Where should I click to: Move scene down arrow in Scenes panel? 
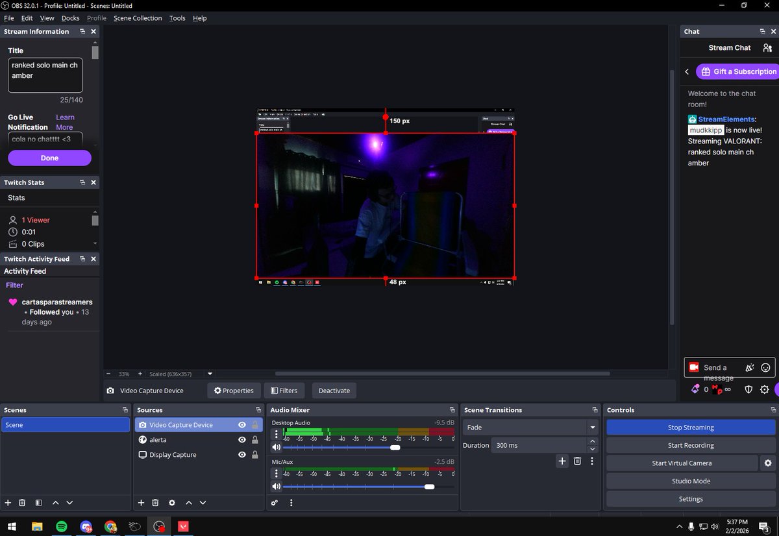pos(69,503)
